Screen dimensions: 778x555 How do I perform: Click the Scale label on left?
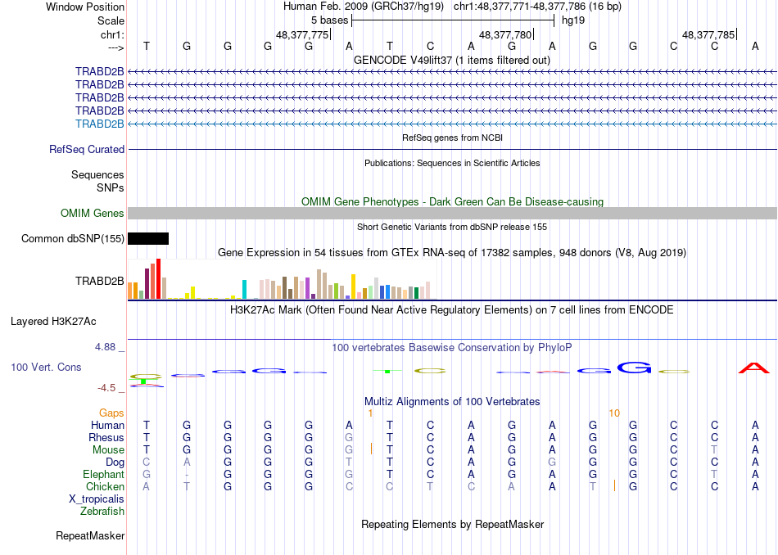[111, 20]
